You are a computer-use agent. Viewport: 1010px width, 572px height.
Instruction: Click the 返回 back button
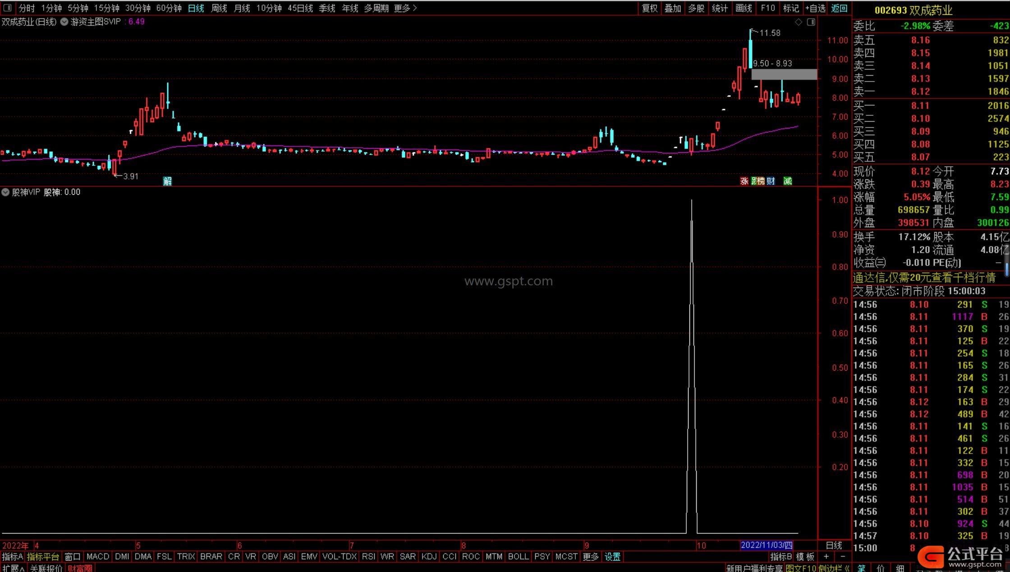[x=839, y=8]
